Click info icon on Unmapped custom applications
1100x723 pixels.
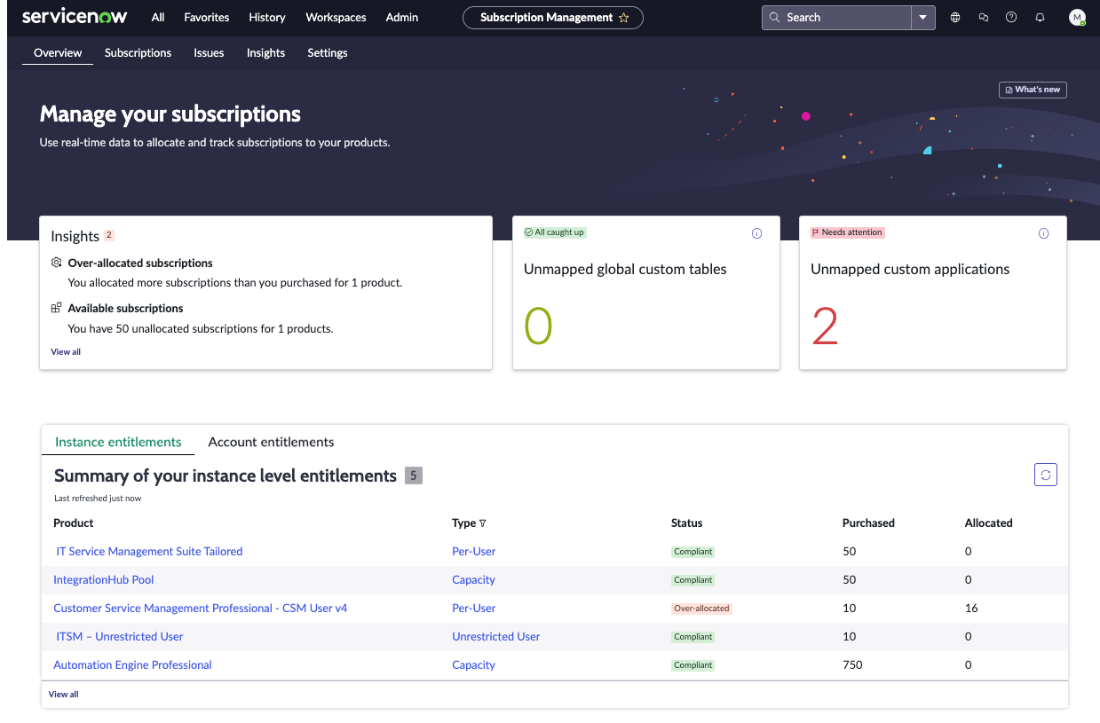pos(1044,233)
